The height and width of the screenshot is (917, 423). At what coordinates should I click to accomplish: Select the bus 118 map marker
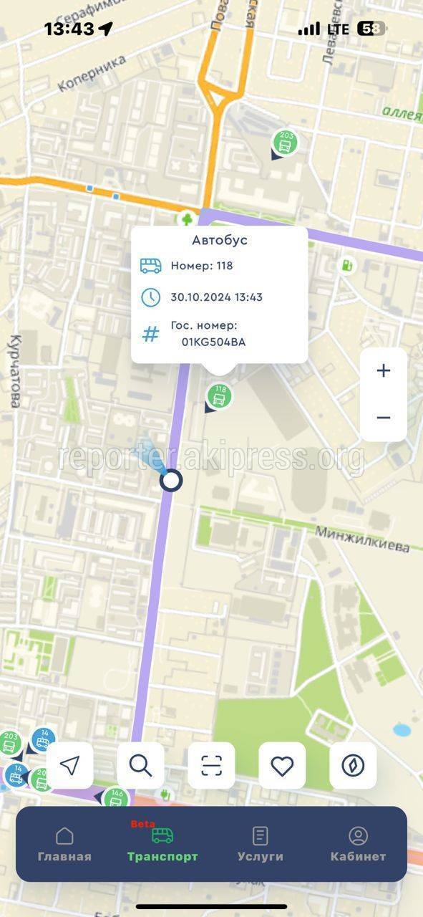pos(220,395)
